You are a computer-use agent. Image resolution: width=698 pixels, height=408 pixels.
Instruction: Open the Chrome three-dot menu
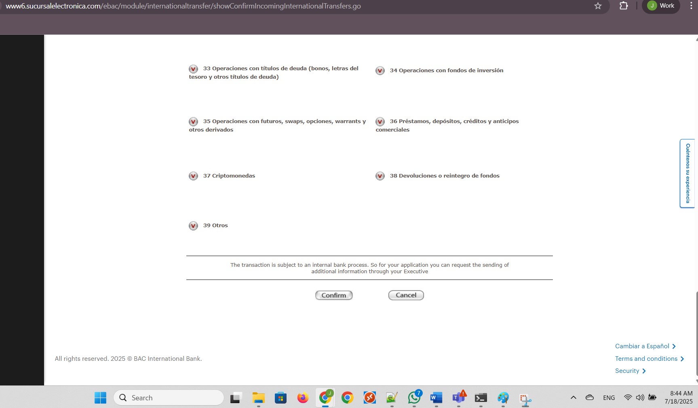click(692, 6)
